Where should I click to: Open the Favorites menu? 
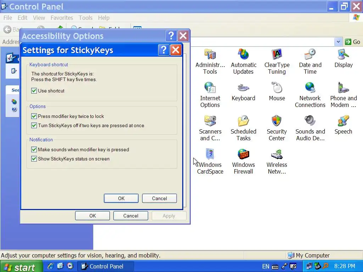(62, 18)
